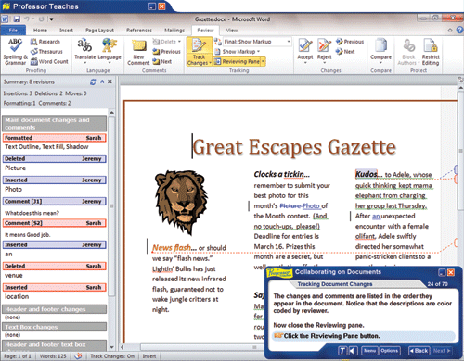This screenshot has width=464, height=361.
Task: Refresh the revision summary count
Action: 93,81
